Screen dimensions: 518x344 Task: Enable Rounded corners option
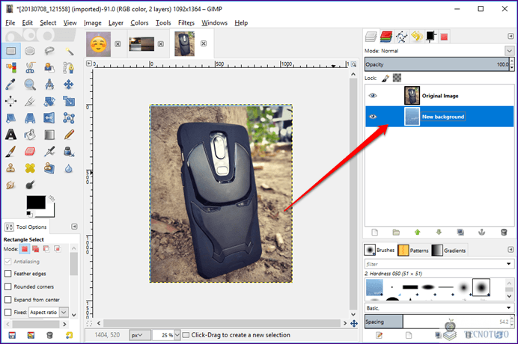[8, 286]
